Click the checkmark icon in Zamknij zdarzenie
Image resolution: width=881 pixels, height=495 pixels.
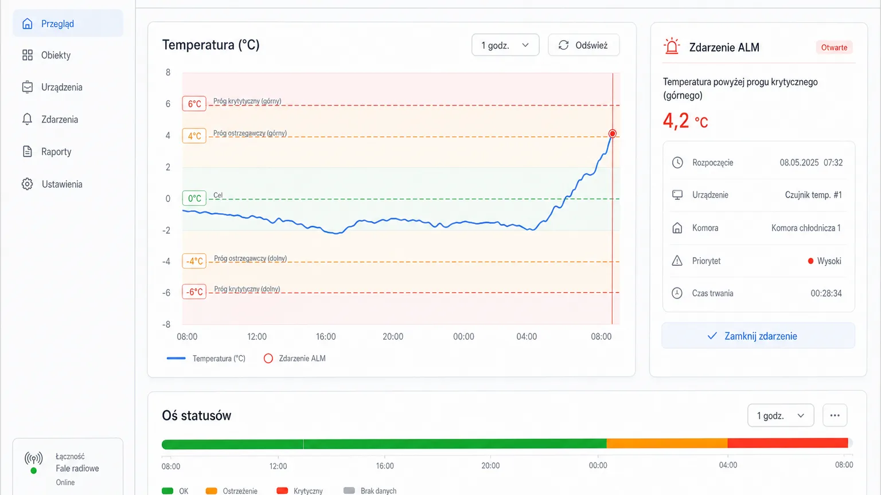tap(712, 336)
